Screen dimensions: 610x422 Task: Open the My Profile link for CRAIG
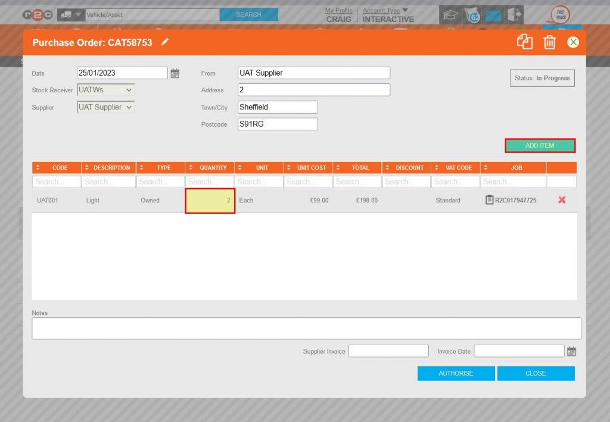338,10
